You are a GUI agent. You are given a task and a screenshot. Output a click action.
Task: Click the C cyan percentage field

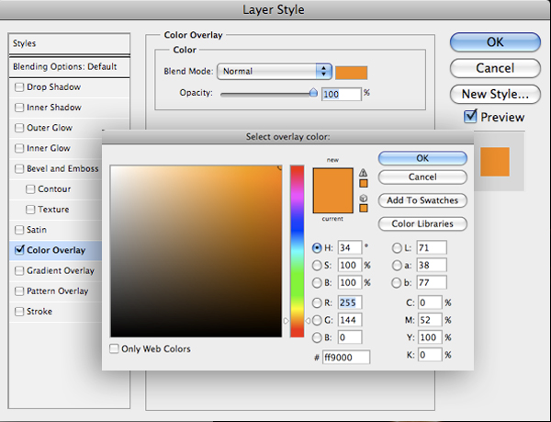(430, 302)
